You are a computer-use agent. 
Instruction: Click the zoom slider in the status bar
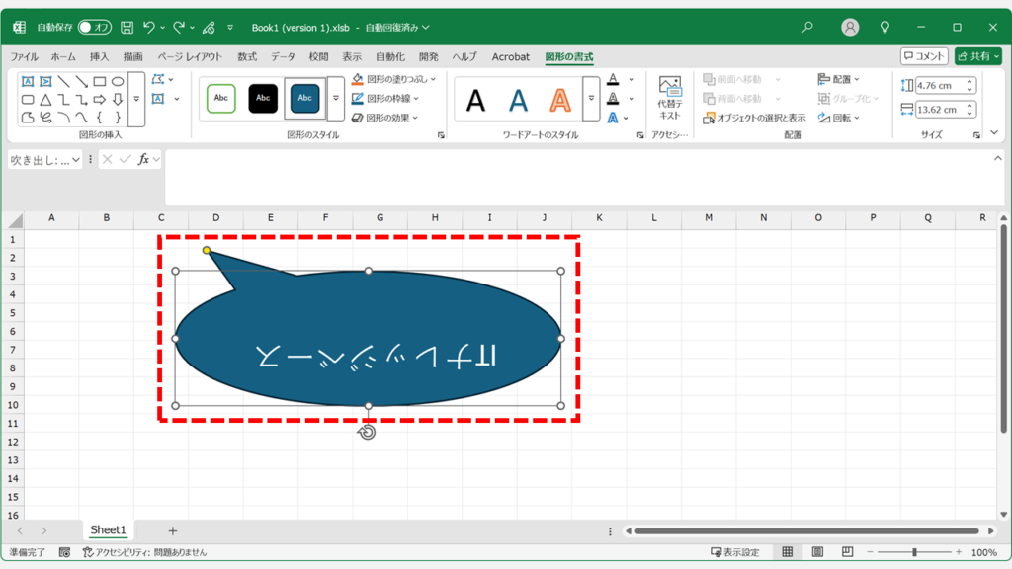click(915, 552)
